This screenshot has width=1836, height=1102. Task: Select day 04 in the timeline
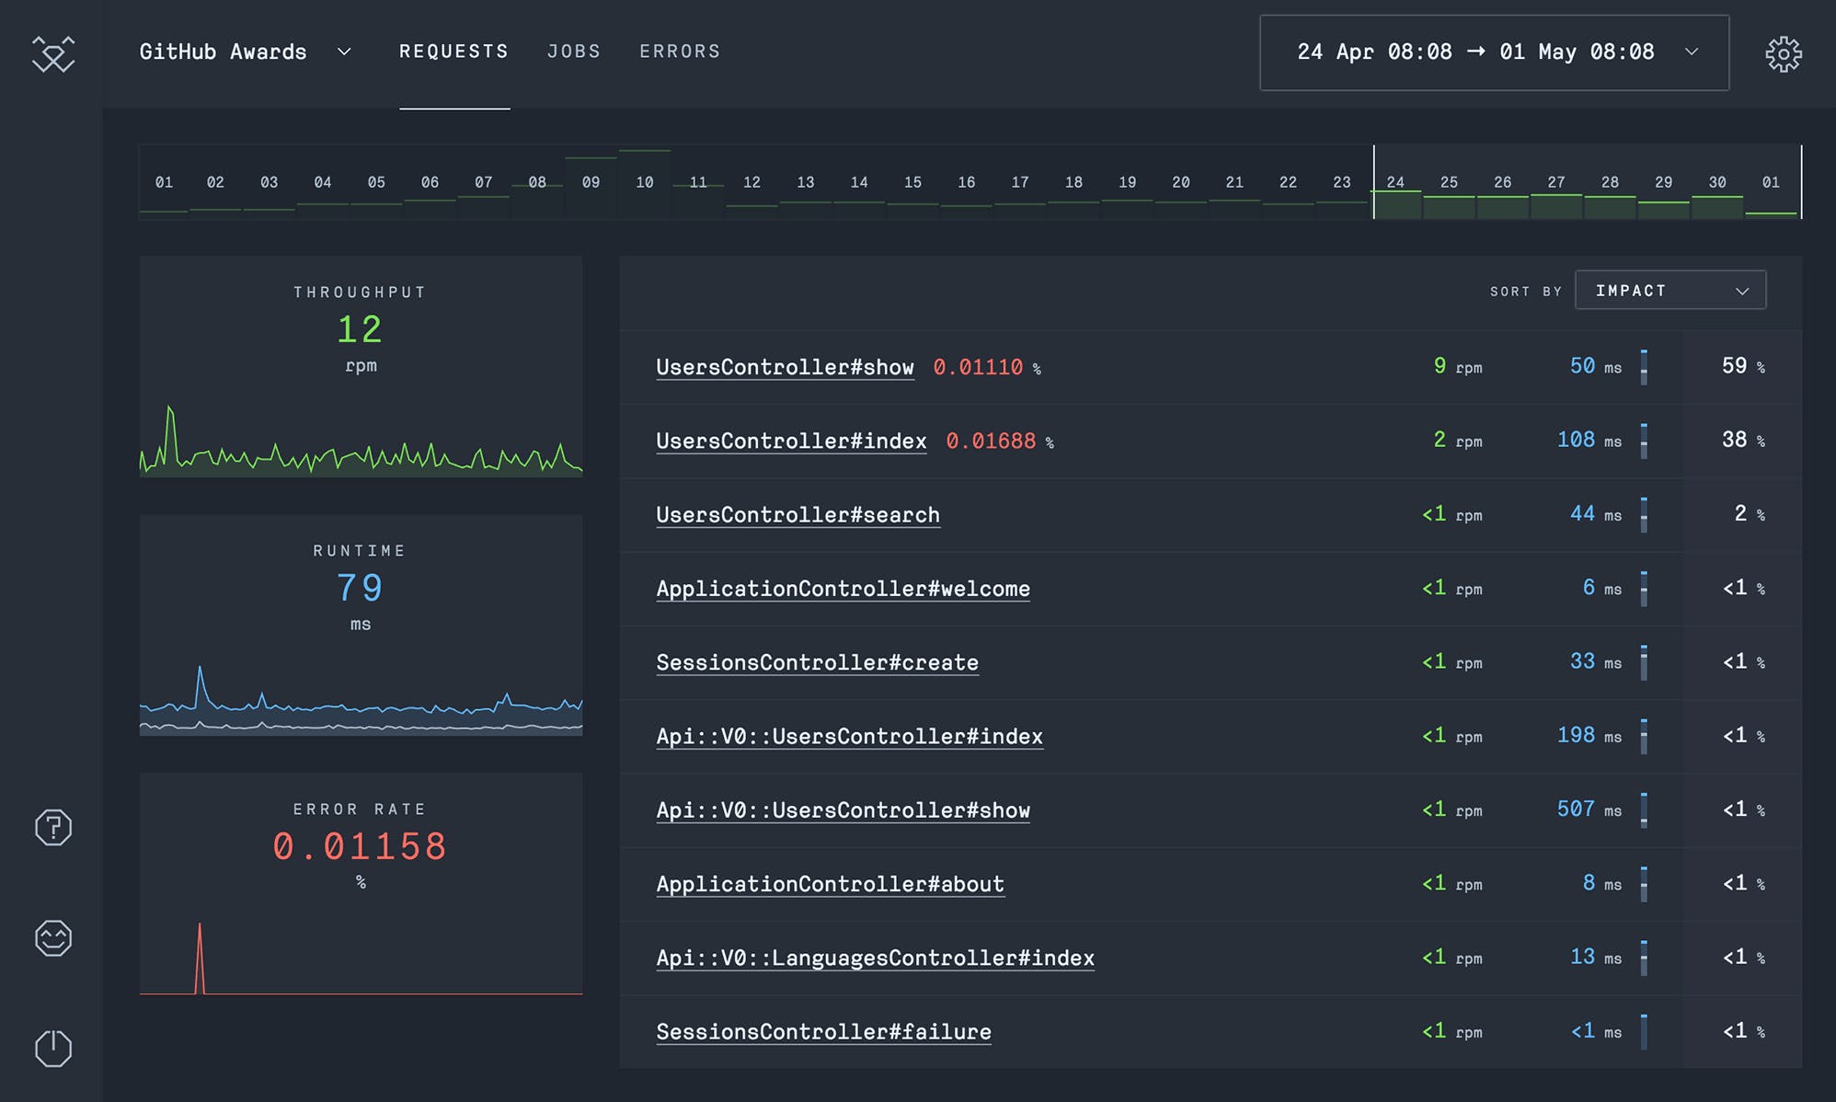pyautogui.click(x=323, y=182)
